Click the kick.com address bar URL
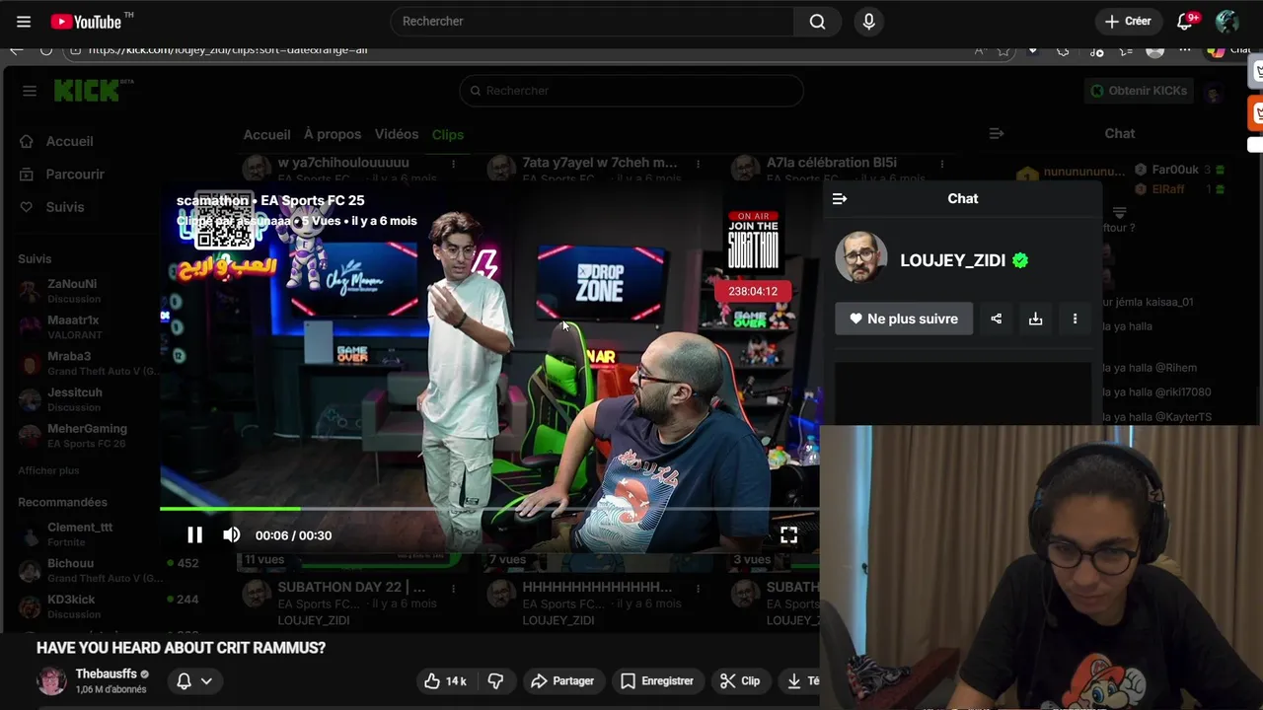The image size is (1263, 710). pos(227,50)
